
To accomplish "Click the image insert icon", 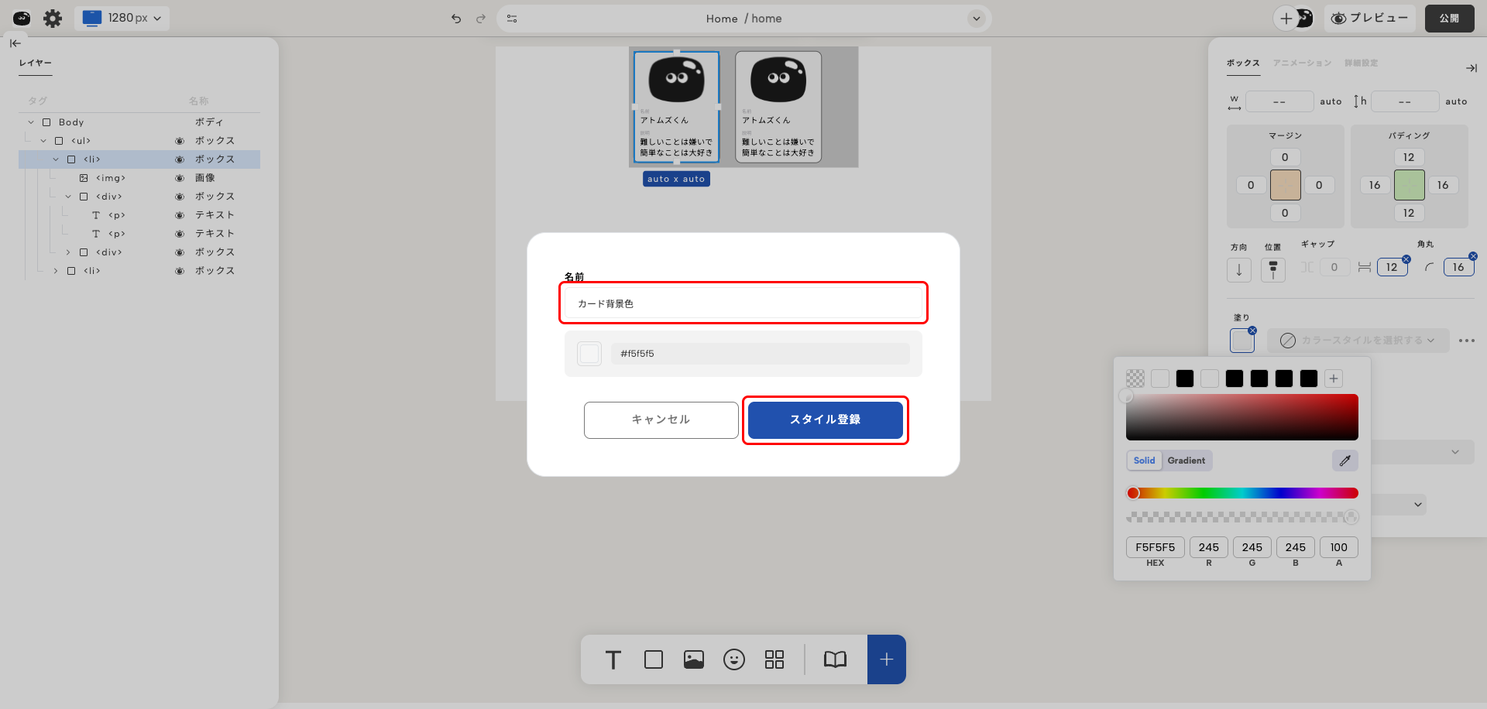I will 693,659.
